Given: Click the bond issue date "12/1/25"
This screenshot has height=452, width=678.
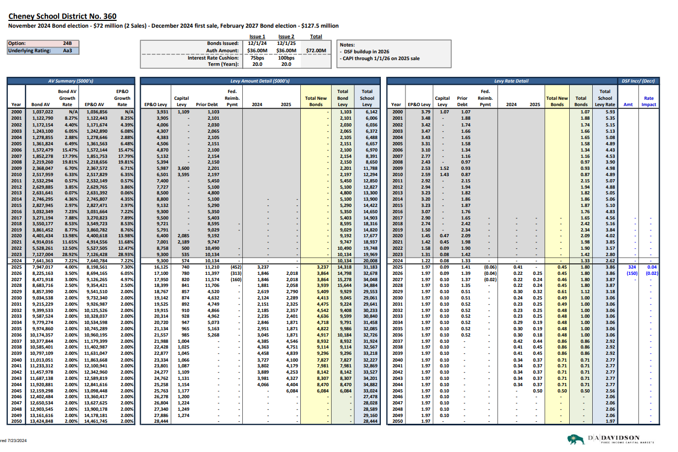Looking at the screenshot, I should [x=286, y=43].
